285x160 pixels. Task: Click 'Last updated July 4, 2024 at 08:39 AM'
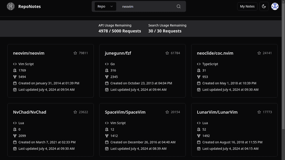(138, 149)
